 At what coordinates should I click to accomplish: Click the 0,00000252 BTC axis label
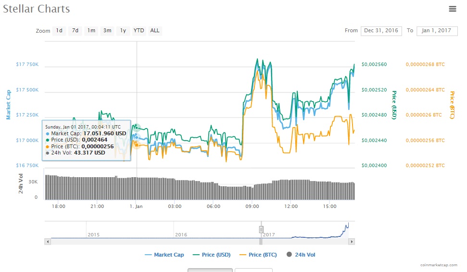click(425, 166)
